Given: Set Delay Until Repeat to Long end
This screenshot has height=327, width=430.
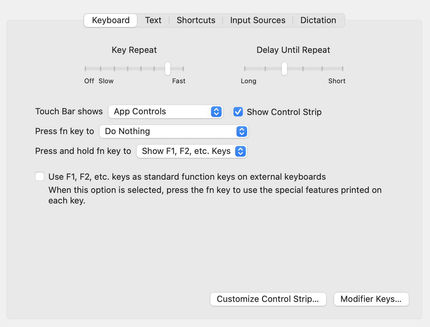Looking at the screenshot, I should [x=245, y=69].
